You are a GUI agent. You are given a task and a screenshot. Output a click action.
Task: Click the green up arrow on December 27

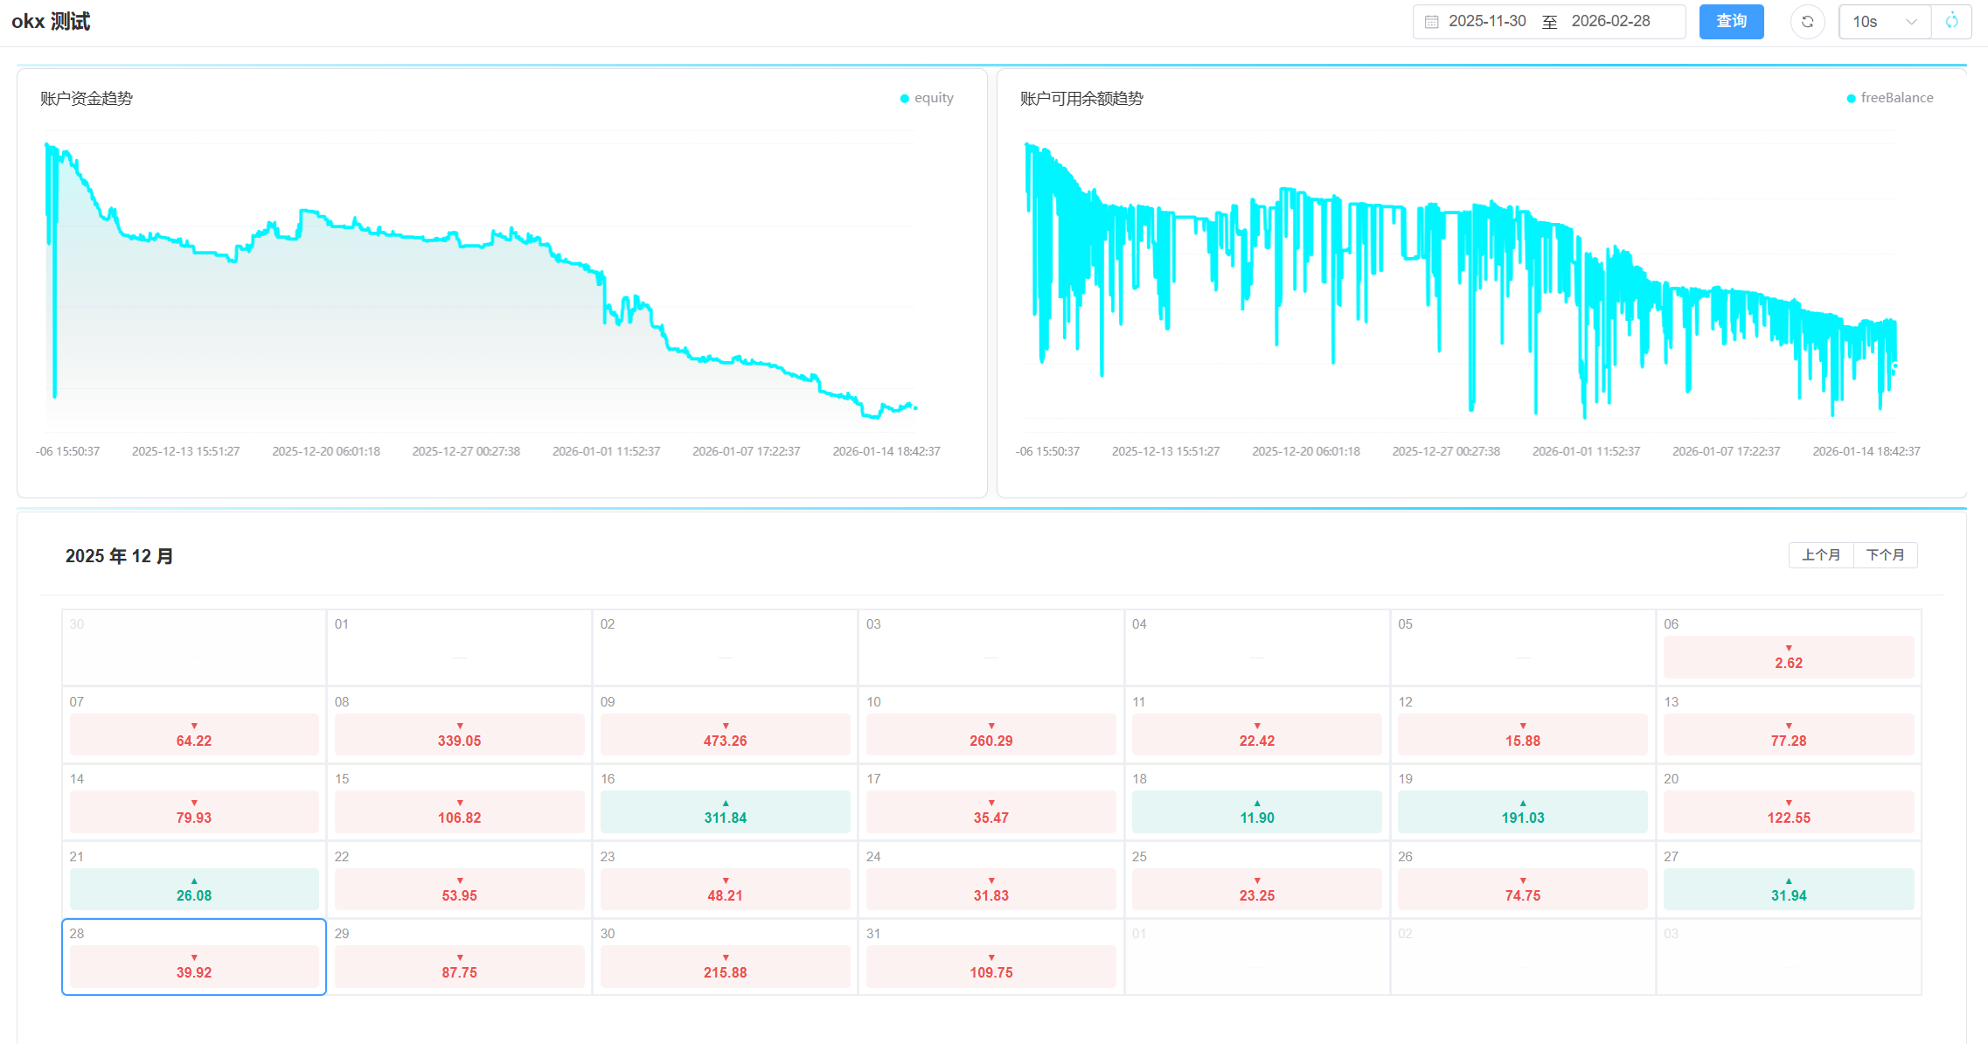(1789, 880)
